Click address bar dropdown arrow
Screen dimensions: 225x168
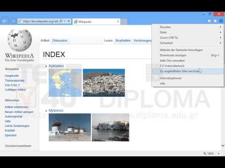(x=65, y=21)
